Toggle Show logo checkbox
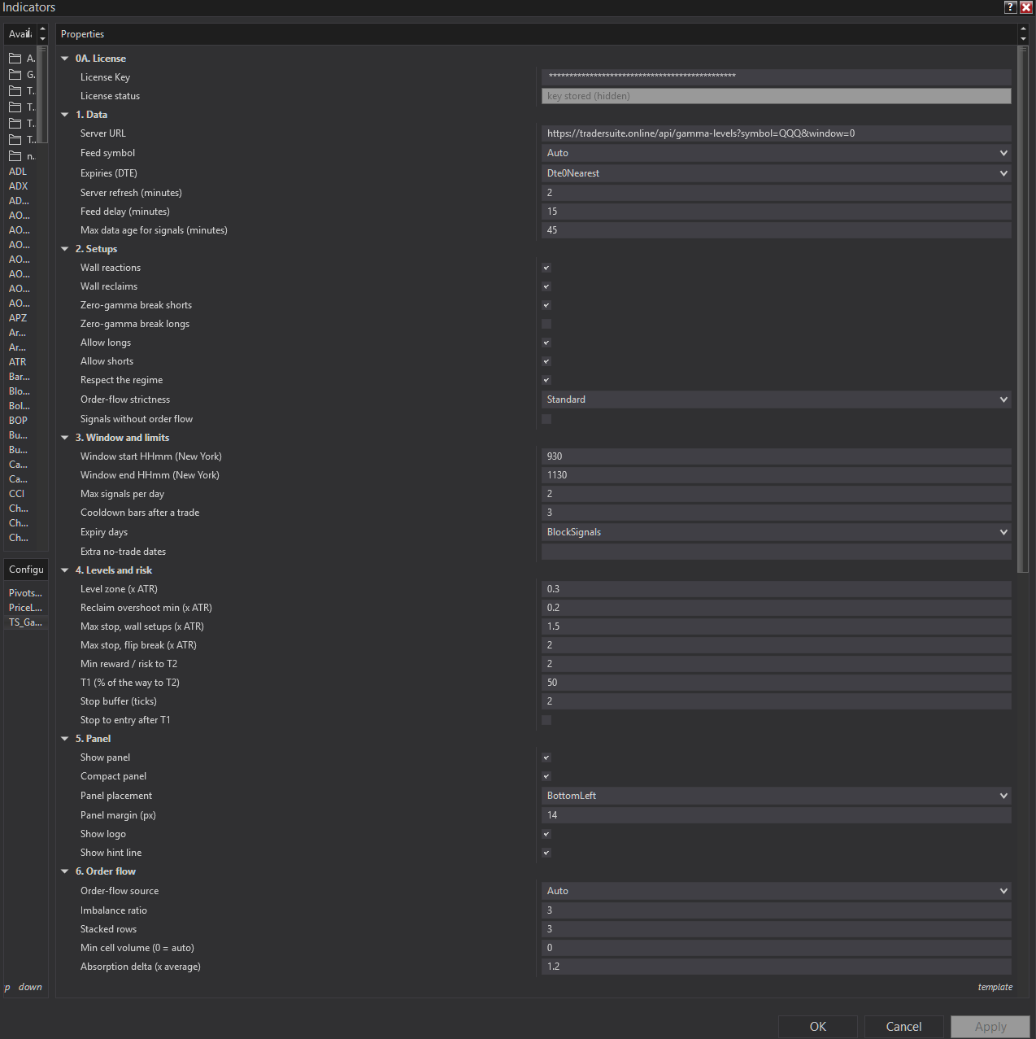The height and width of the screenshot is (1039, 1036). pos(546,834)
